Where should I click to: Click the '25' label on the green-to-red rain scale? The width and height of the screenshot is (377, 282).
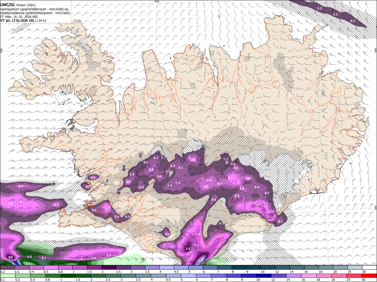[x=349, y=280]
